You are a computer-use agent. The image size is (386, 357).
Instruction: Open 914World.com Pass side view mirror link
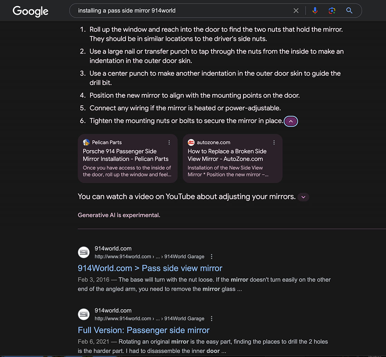150,268
